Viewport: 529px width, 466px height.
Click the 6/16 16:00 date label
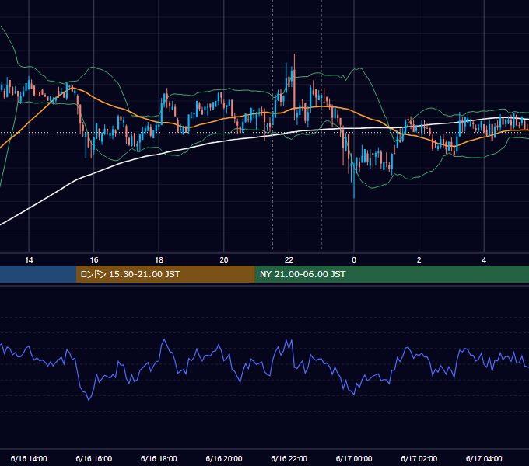pyautogui.click(x=94, y=458)
